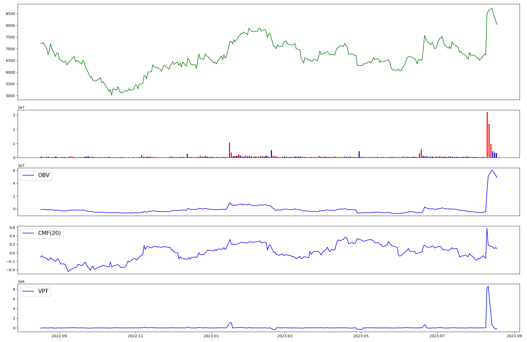Click the 2023-01 x-axis date label

(211, 336)
